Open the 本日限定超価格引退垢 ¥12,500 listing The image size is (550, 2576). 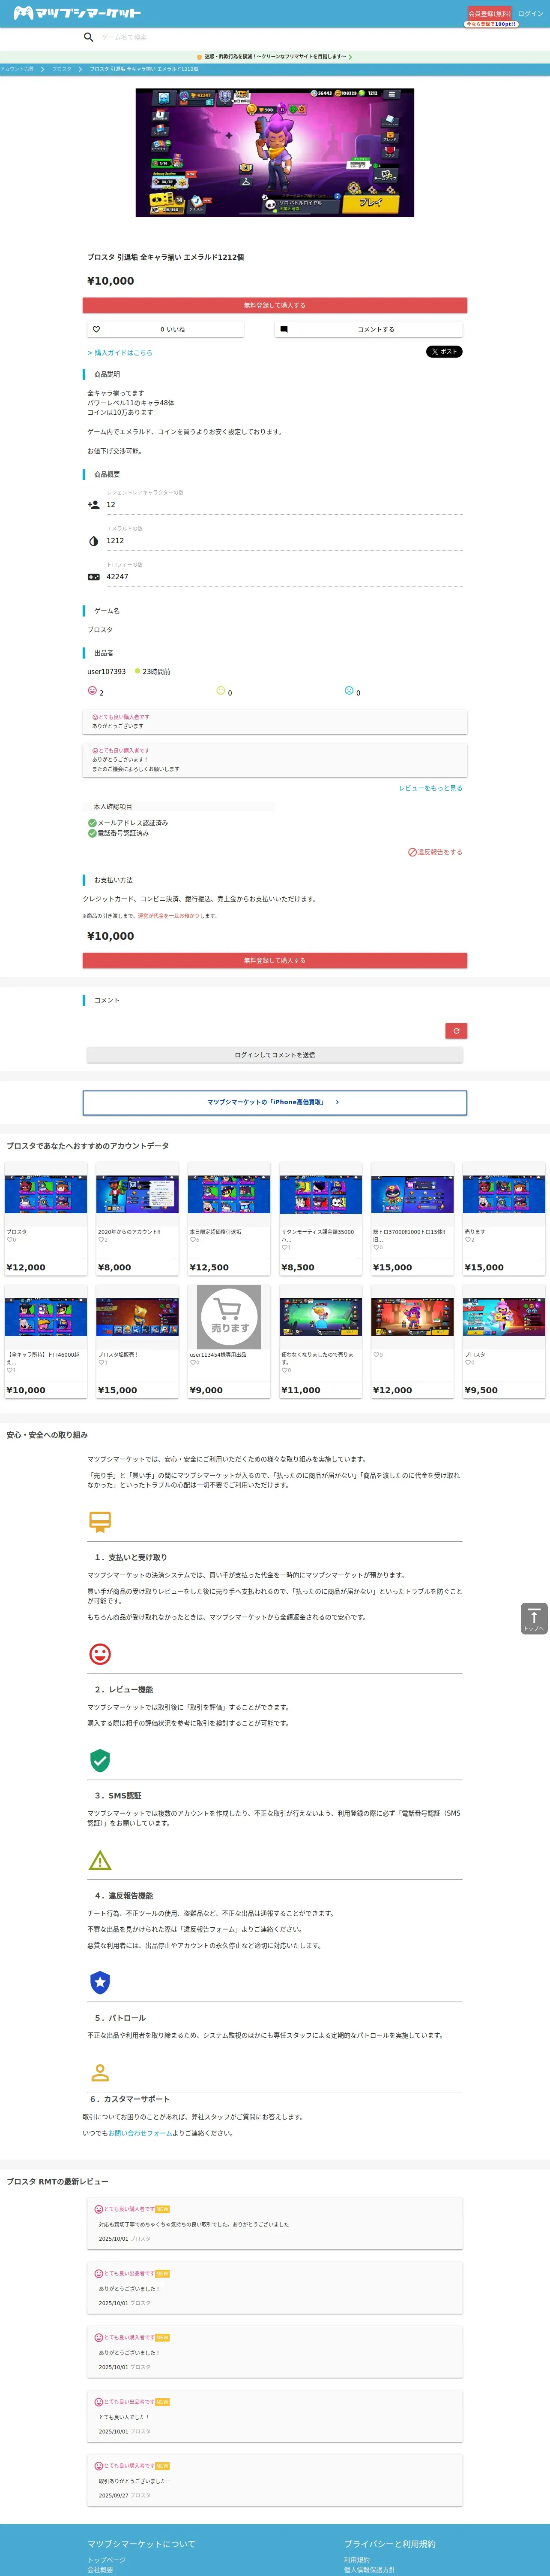(x=229, y=1219)
